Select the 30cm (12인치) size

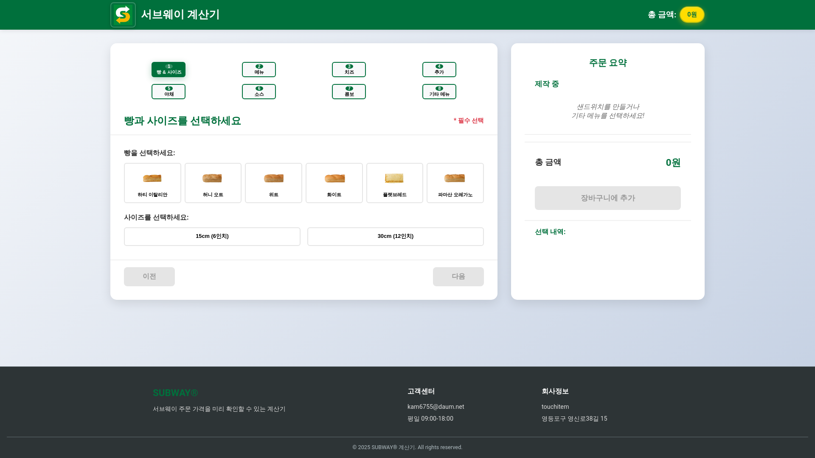[x=396, y=237]
